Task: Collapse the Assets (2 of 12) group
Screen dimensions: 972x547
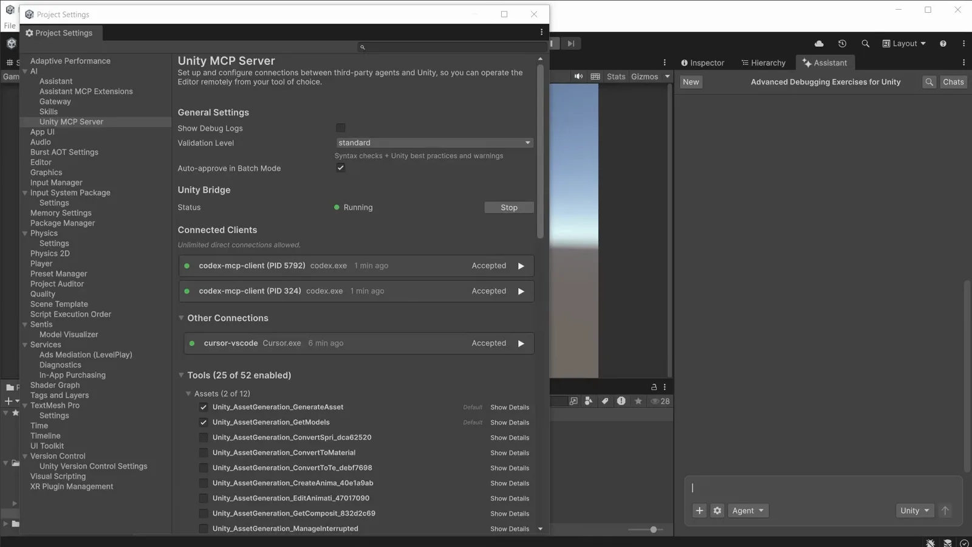Action: pos(188,394)
